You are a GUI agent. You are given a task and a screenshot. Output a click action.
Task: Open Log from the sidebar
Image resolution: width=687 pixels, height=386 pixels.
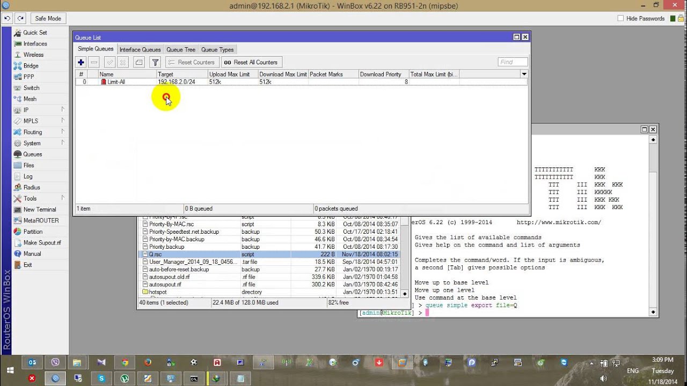coord(28,176)
